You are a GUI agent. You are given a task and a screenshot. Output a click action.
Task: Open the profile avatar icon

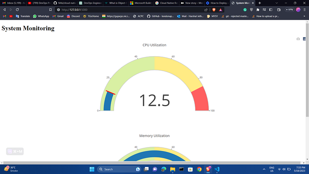click(x=298, y=10)
